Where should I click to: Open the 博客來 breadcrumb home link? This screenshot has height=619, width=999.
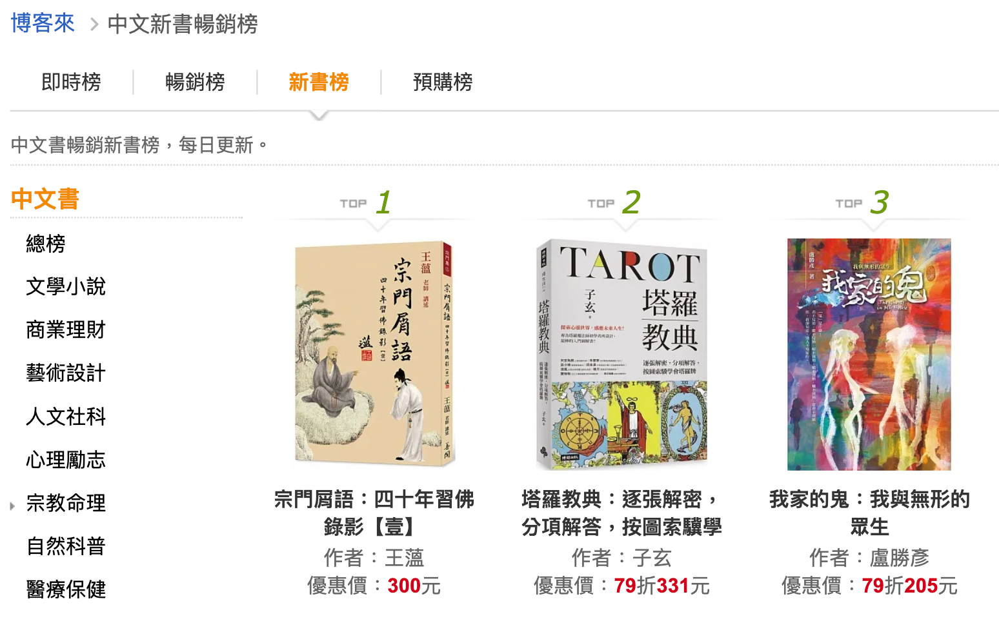tap(43, 24)
